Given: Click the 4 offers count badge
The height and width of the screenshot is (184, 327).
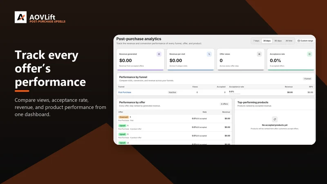Looking at the screenshot, I should (224, 104).
